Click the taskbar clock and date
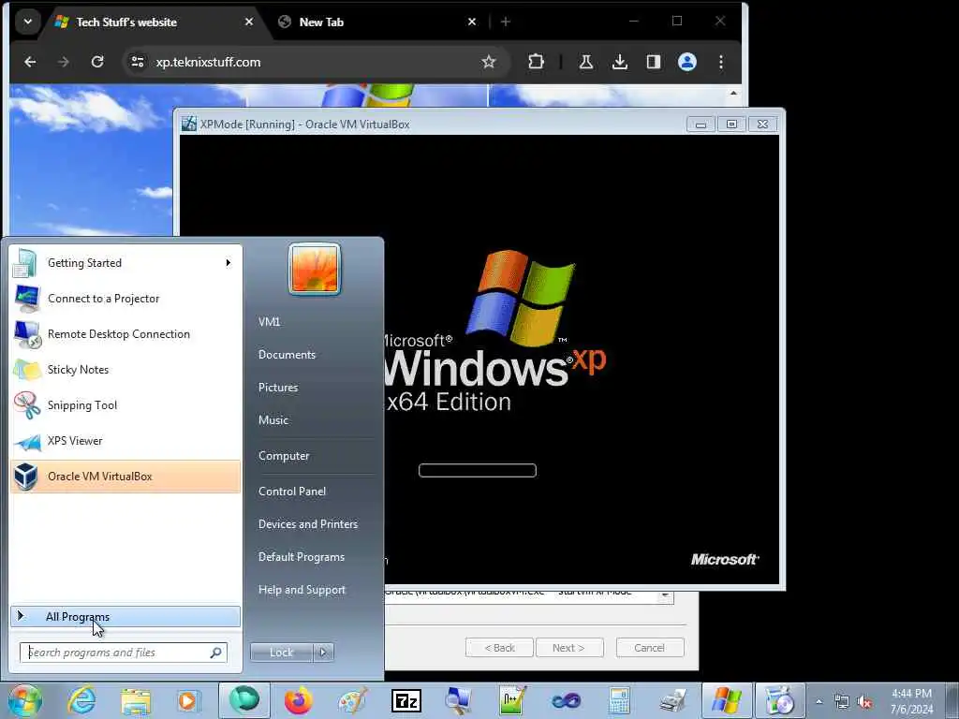 911,701
